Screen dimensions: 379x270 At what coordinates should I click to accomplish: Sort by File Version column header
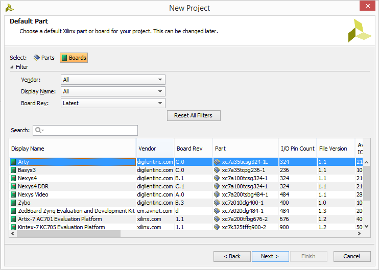(x=336, y=149)
